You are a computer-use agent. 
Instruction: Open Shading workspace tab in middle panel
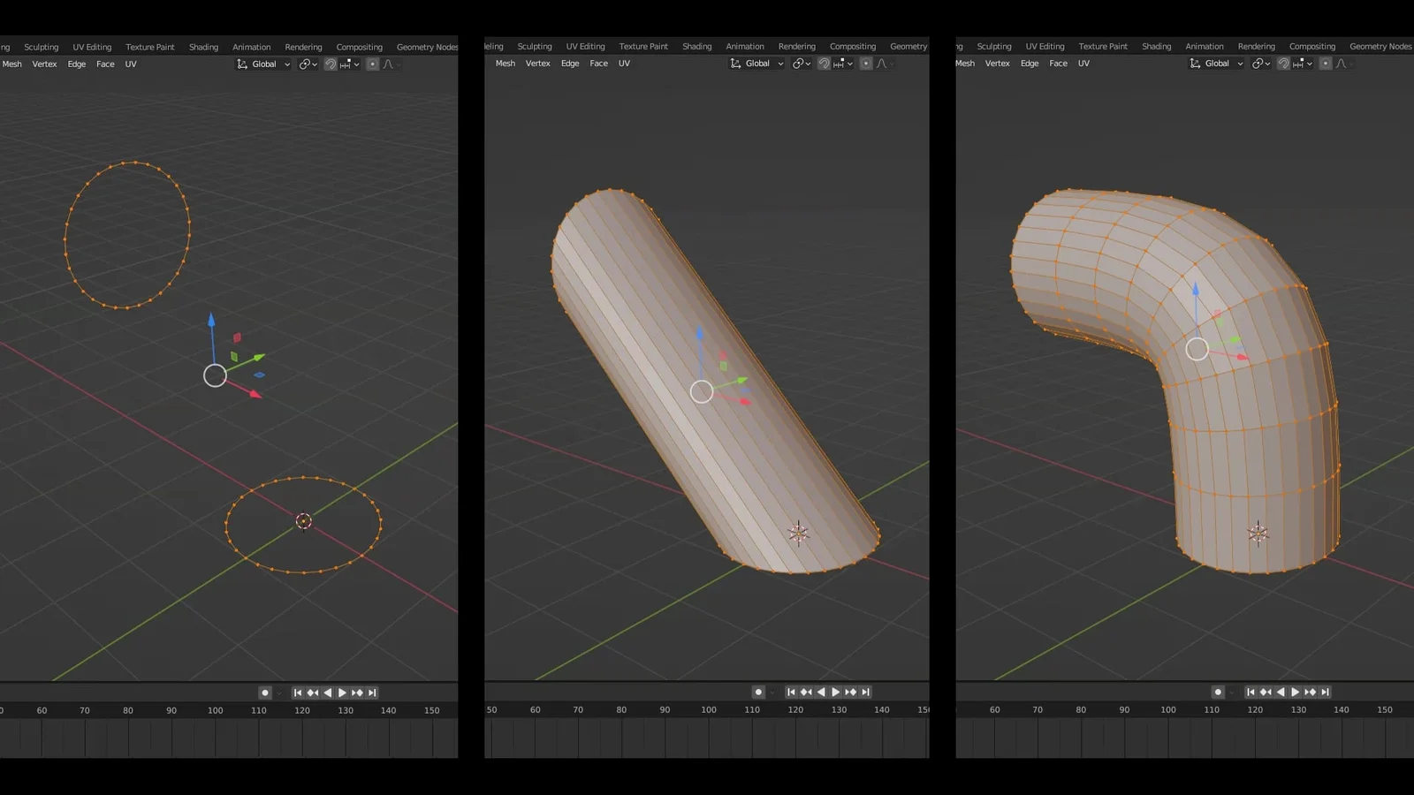[x=696, y=47]
